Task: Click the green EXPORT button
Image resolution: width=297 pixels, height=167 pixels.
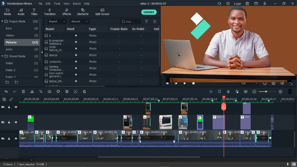Action: (149, 12)
